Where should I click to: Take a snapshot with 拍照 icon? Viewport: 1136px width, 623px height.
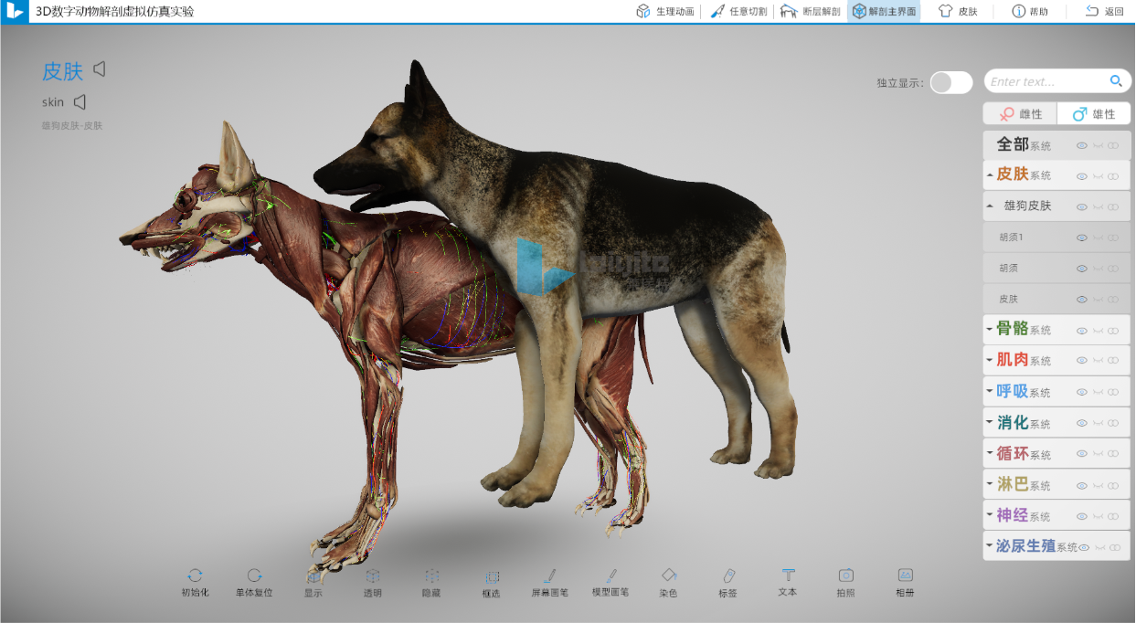click(x=846, y=576)
